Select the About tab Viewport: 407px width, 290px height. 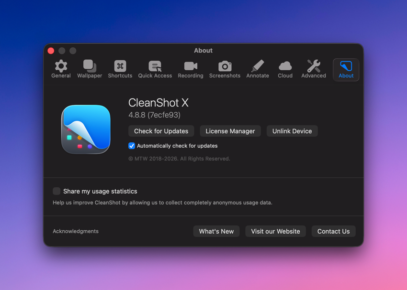point(346,70)
